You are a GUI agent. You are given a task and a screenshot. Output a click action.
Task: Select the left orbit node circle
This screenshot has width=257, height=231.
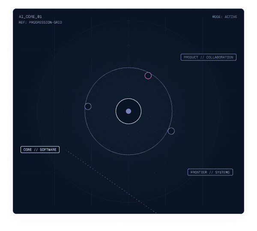pos(88,107)
